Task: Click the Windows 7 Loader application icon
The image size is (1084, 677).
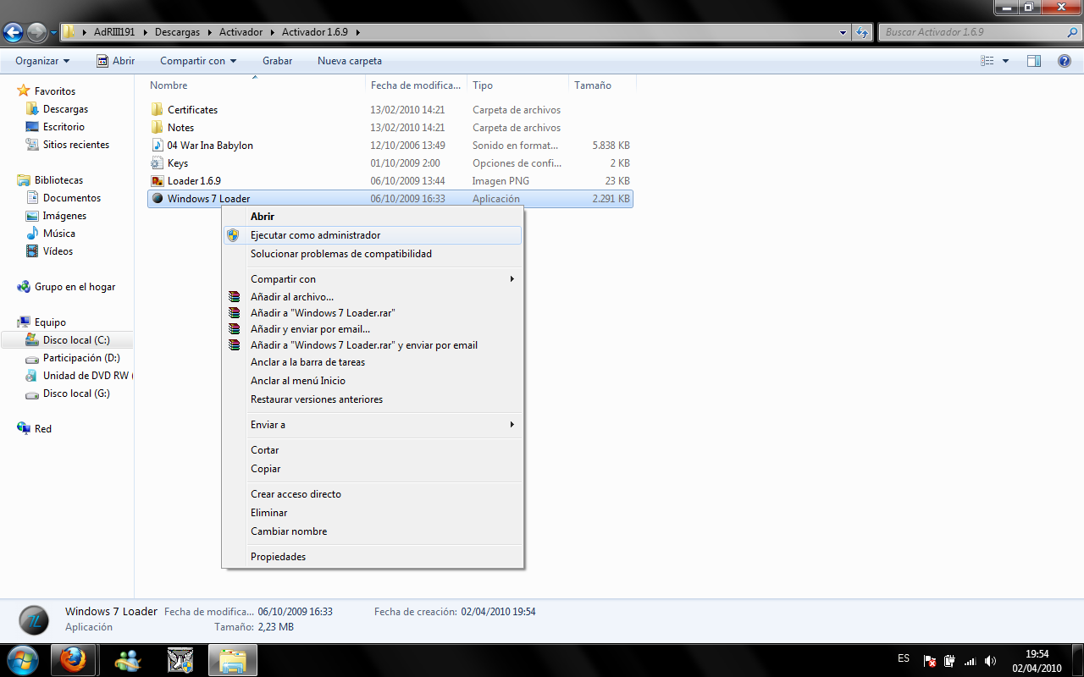Action: point(157,199)
